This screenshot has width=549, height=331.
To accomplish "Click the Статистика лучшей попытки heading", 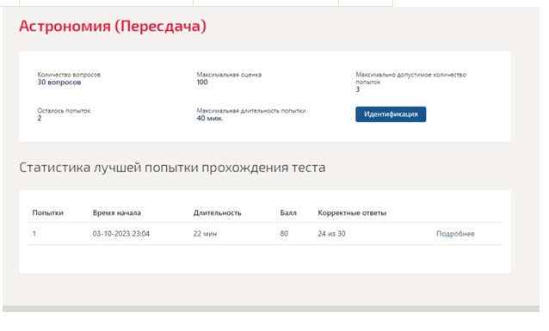I will pyautogui.click(x=172, y=168).
